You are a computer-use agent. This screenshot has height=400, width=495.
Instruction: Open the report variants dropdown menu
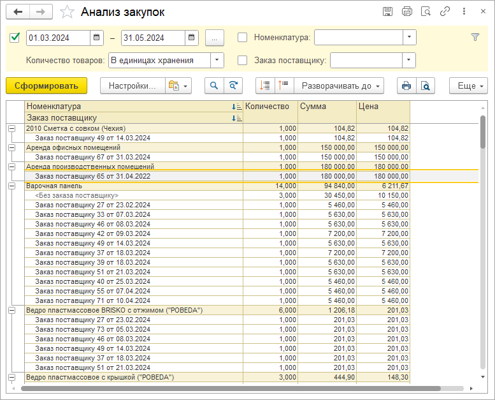[177, 85]
